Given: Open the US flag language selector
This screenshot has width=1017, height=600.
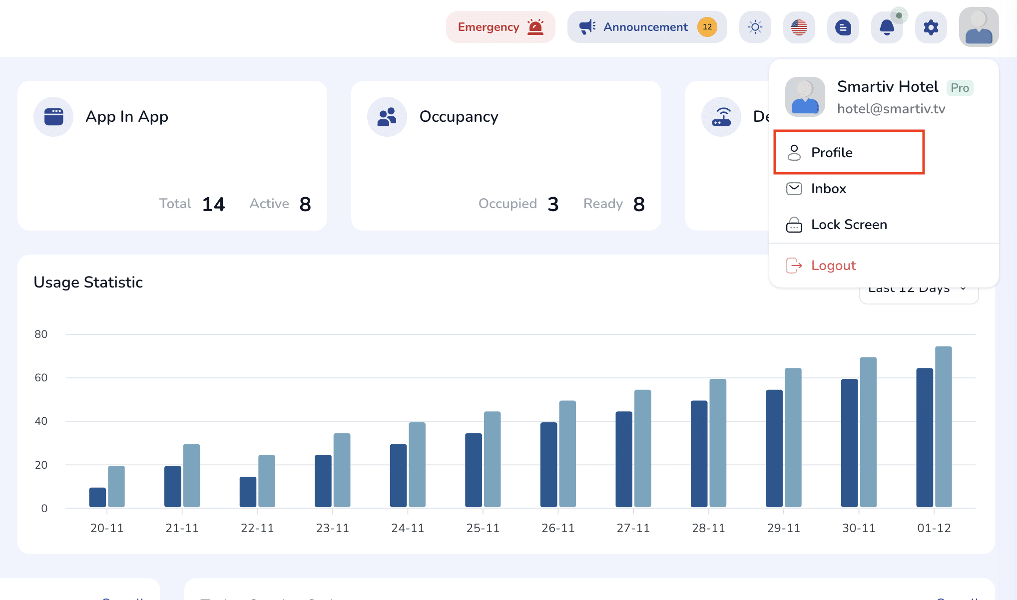Looking at the screenshot, I should [x=799, y=27].
